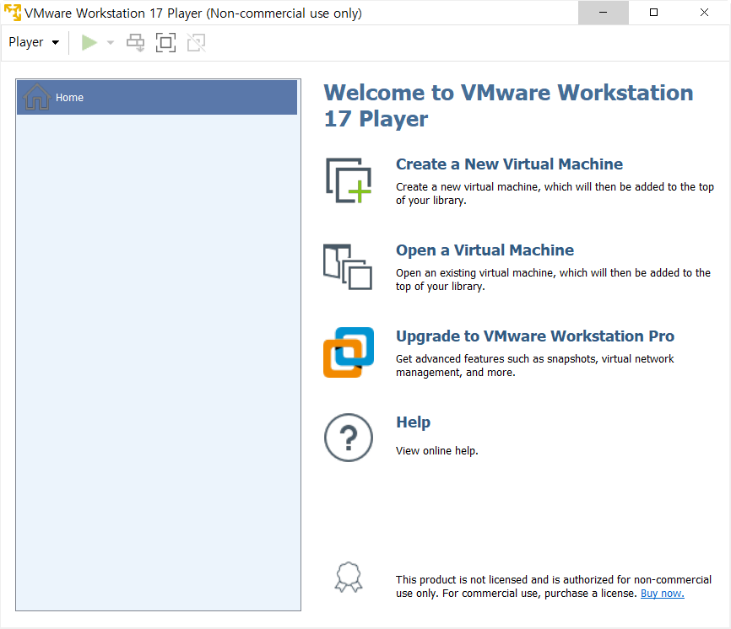Image resolution: width=731 pixels, height=629 pixels.
Task: Click the VMware logo in title bar
Action: (13, 13)
